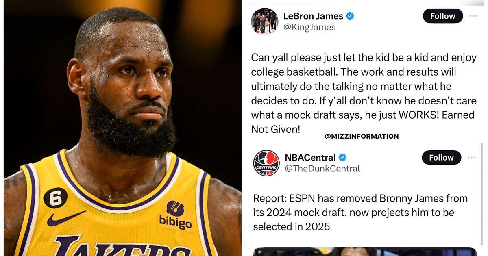Follow the @KingJames account

tap(443, 16)
